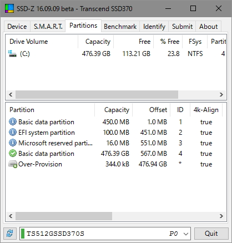232x243 pixels.
Task: Select the Partitions tab
Action: coord(83,26)
